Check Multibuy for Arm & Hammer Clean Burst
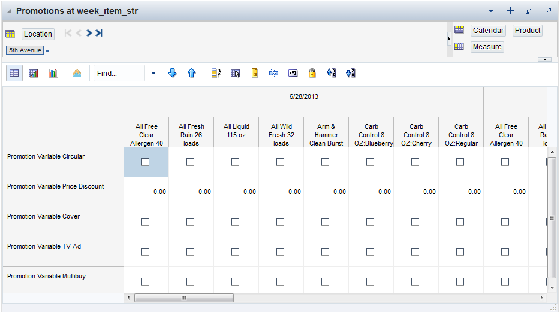The height and width of the screenshot is (312, 560). [326, 282]
